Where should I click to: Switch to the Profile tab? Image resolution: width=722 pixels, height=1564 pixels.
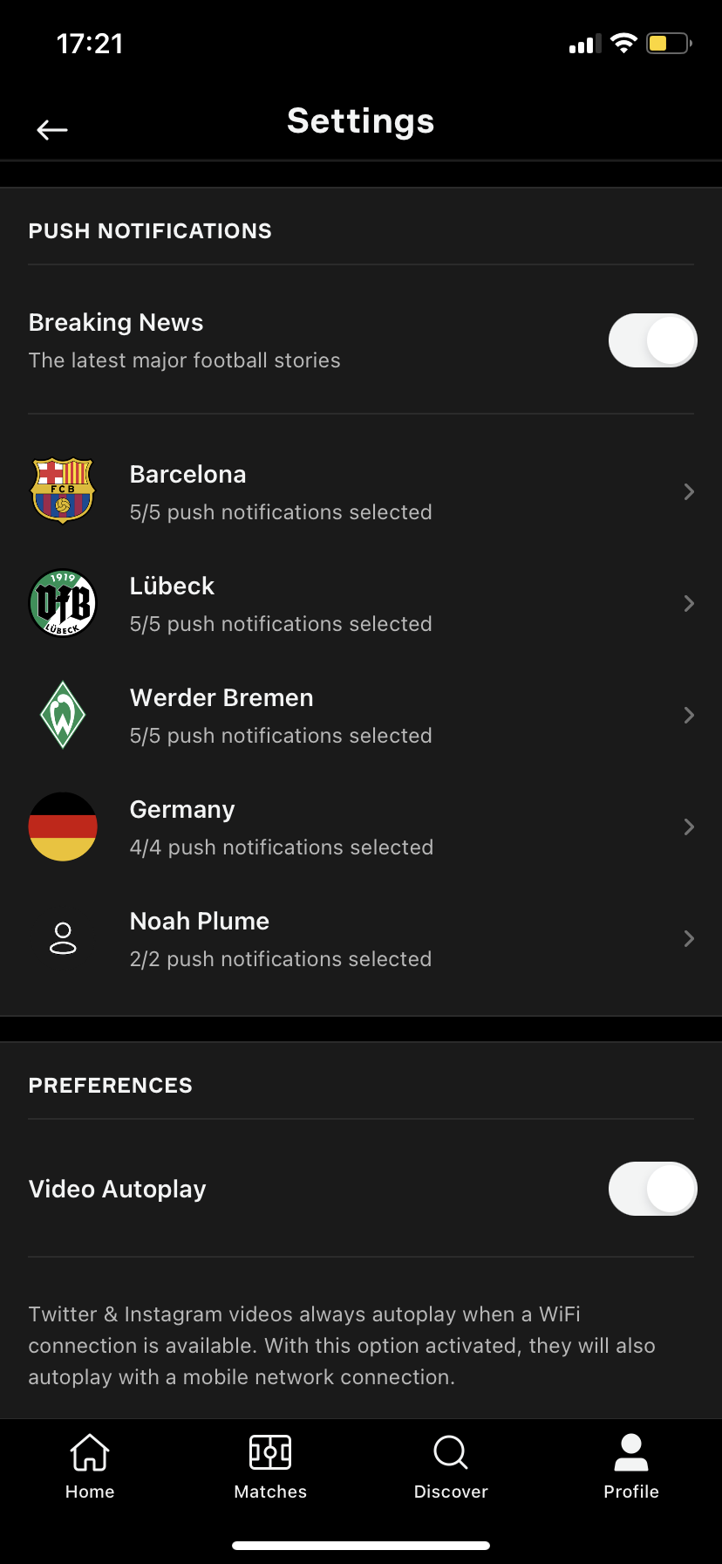(631, 1467)
